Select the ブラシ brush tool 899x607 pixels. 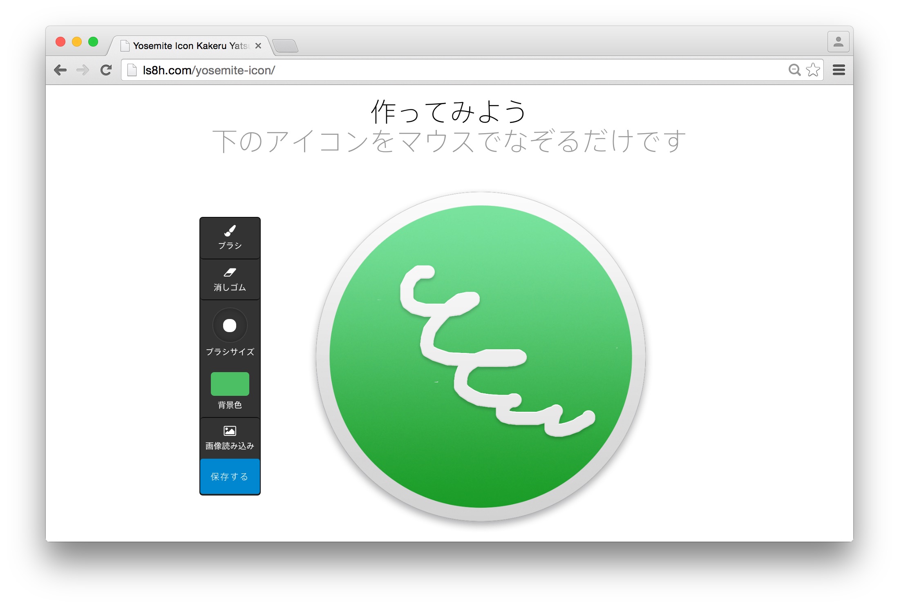point(230,237)
